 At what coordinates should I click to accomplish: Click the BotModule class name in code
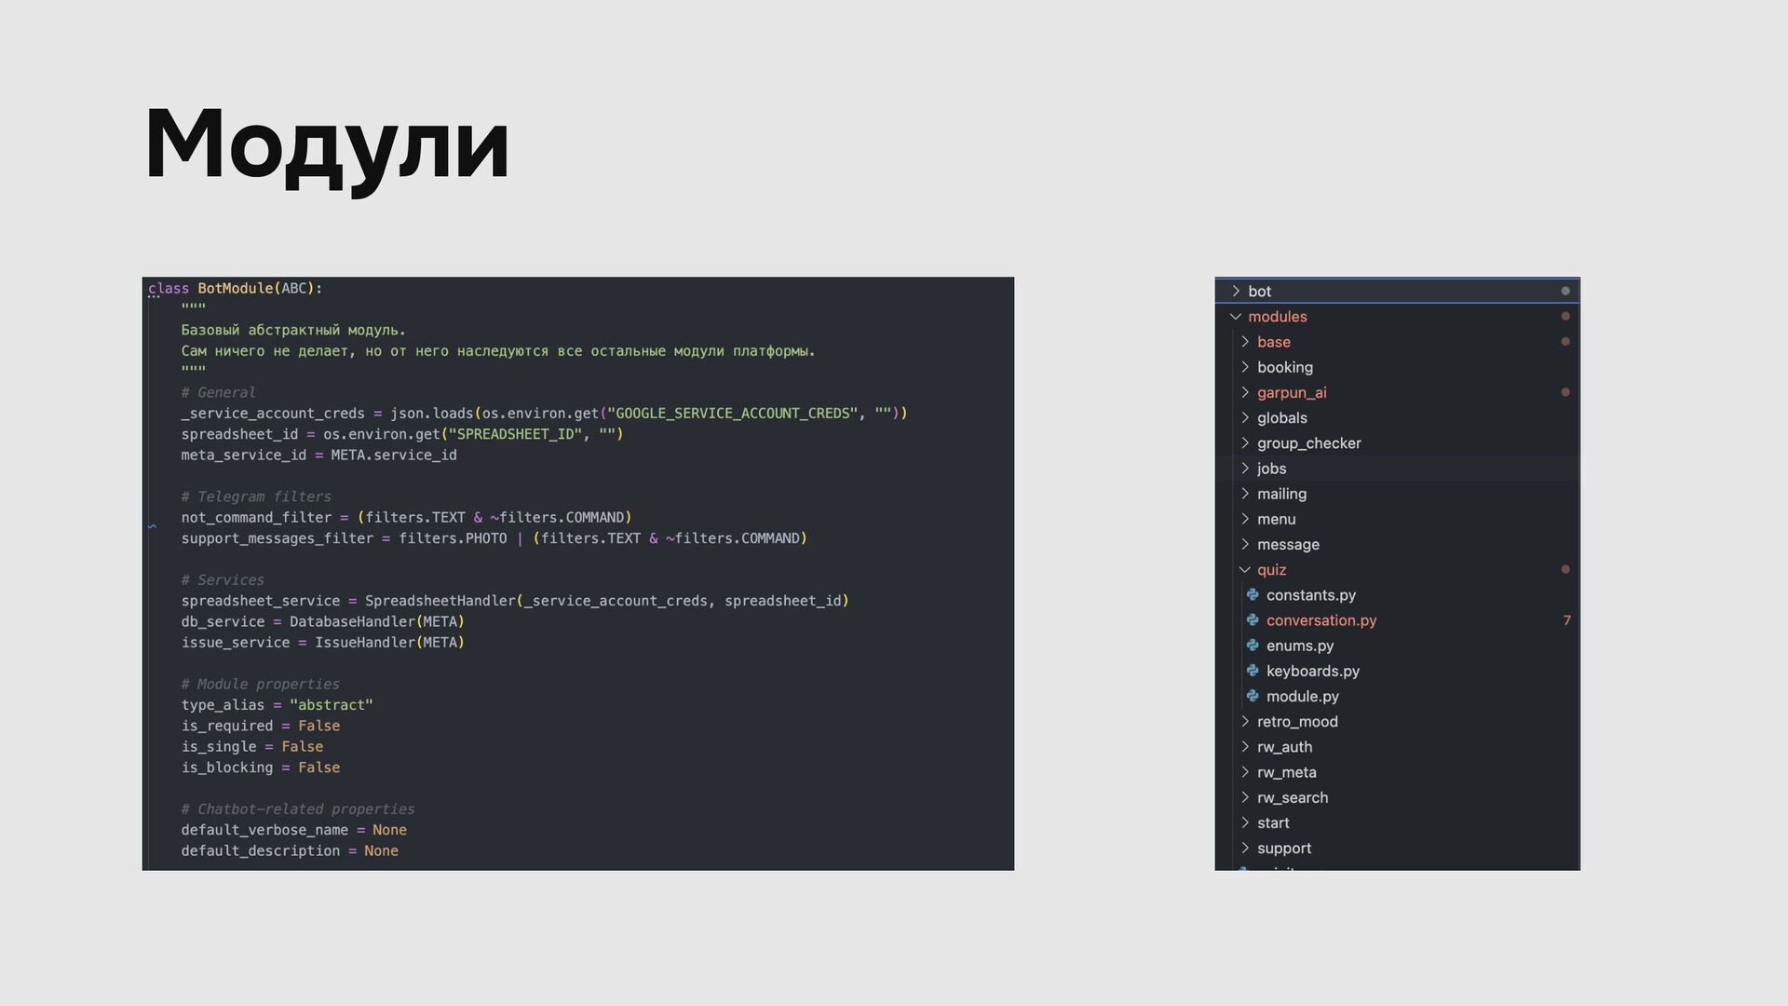236,289
